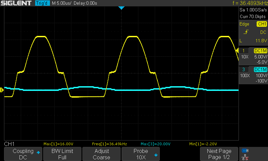Viewport: 268px width, 161px height.
Task: Click the channel 1 5.00V/ scale
Action: pos(261,57)
